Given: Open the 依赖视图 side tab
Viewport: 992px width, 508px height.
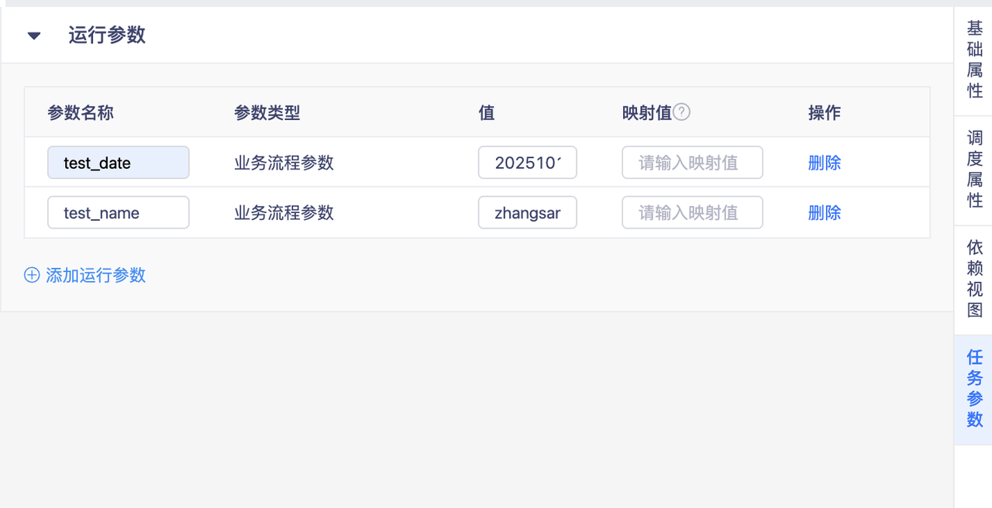Looking at the screenshot, I should point(974,280).
